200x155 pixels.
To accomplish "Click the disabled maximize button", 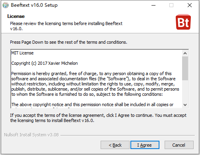I will click(x=171, y=5).
